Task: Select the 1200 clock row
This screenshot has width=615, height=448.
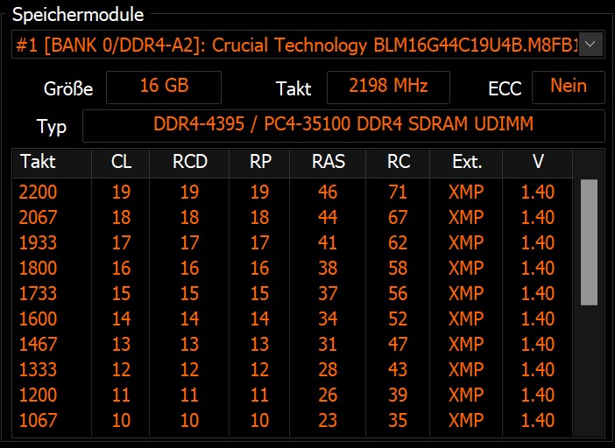Action: 293,395
